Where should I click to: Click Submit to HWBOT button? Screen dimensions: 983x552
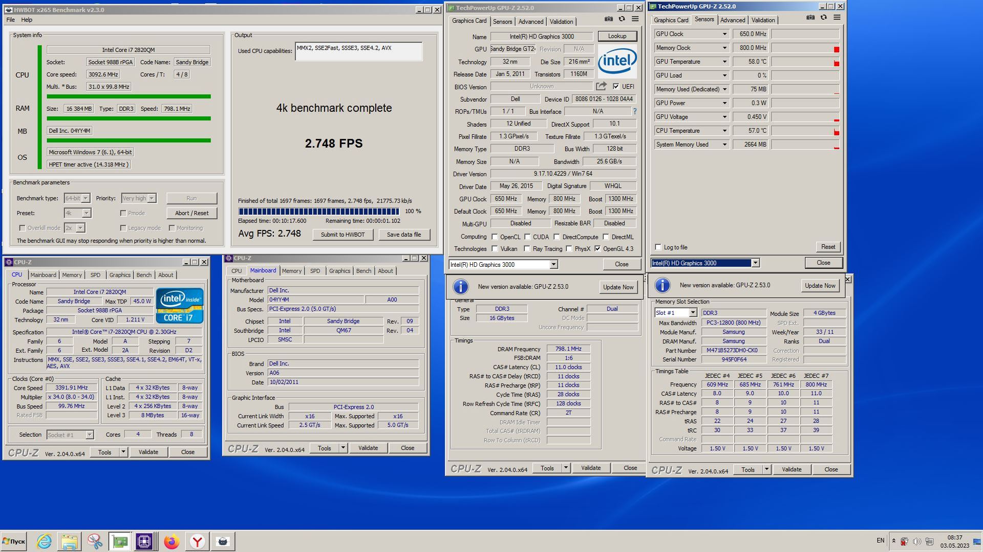tap(343, 235)
